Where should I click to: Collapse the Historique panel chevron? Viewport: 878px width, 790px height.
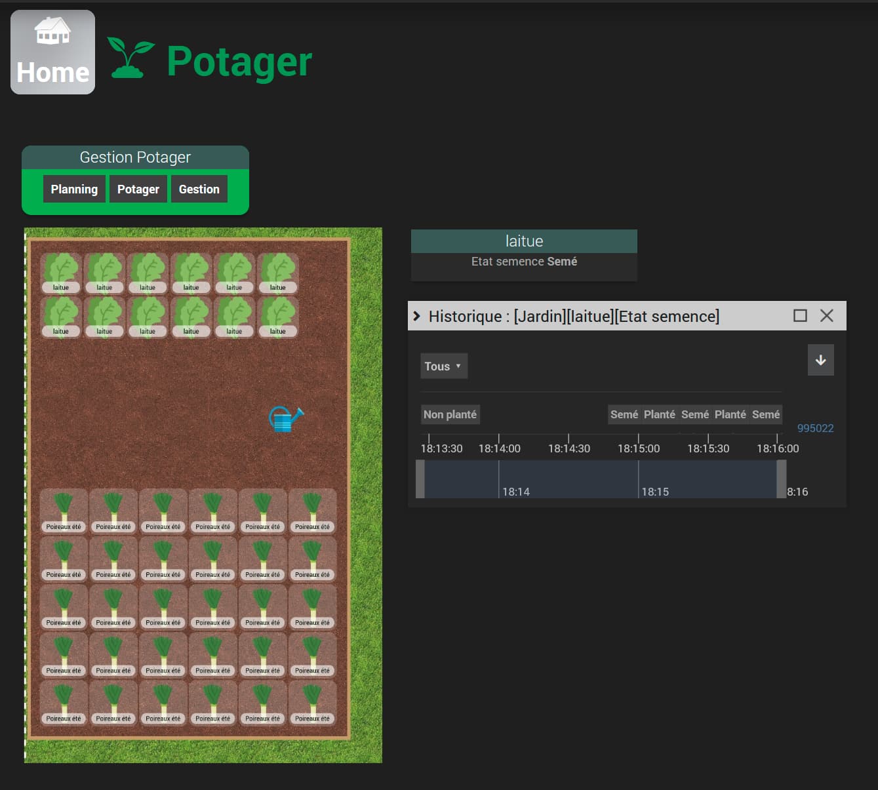tap(416, 316)
